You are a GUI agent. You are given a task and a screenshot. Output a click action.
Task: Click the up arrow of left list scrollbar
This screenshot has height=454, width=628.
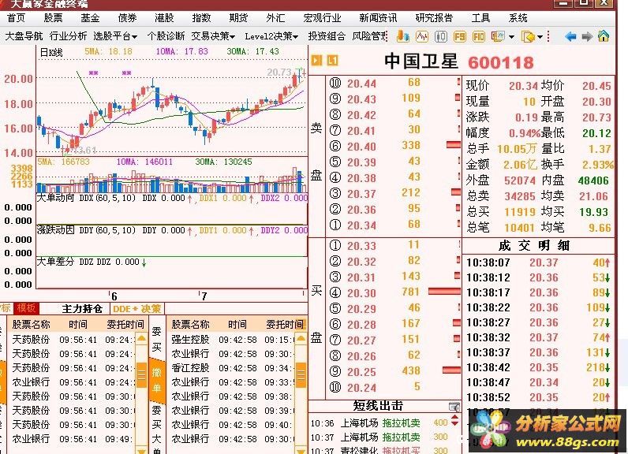[141, 339]
